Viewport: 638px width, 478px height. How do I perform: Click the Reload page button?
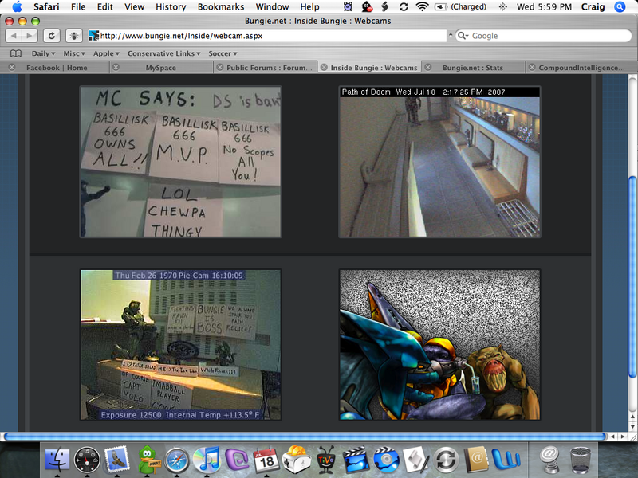pyautogui.click(x=51, y=36)
